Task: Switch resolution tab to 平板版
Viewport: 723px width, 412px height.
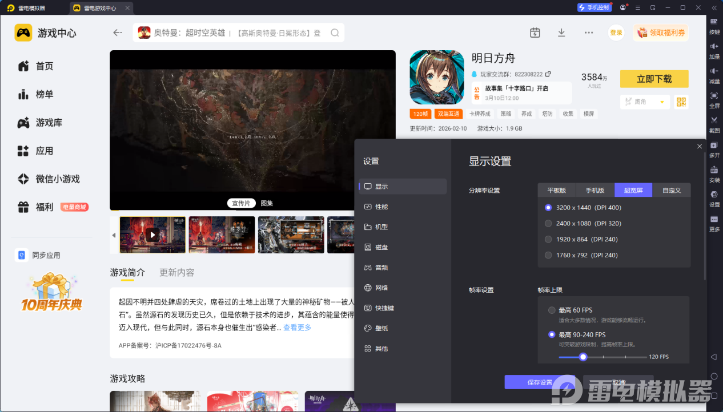Action: point(557,190)
